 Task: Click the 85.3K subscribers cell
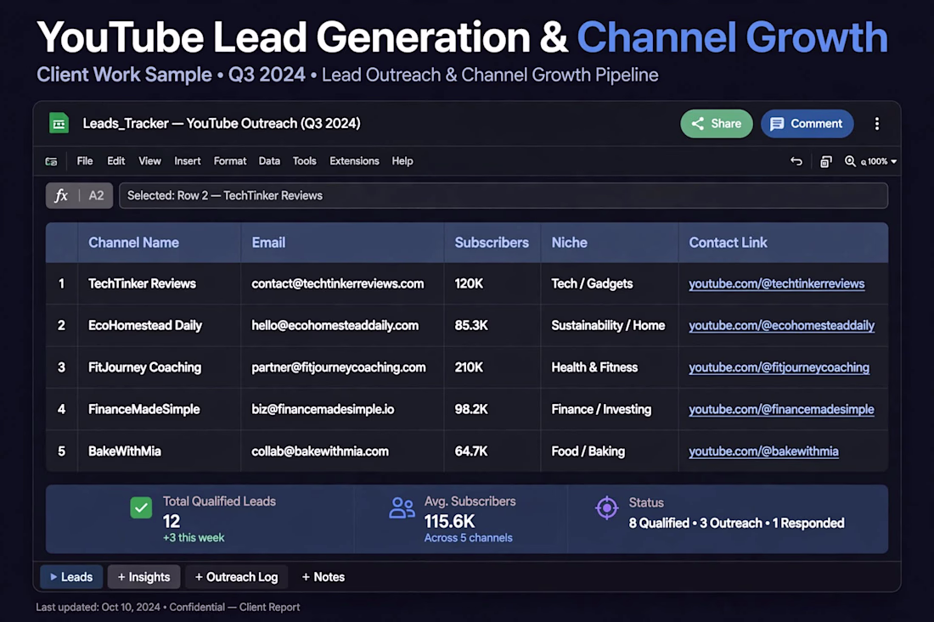click(492, 326)
